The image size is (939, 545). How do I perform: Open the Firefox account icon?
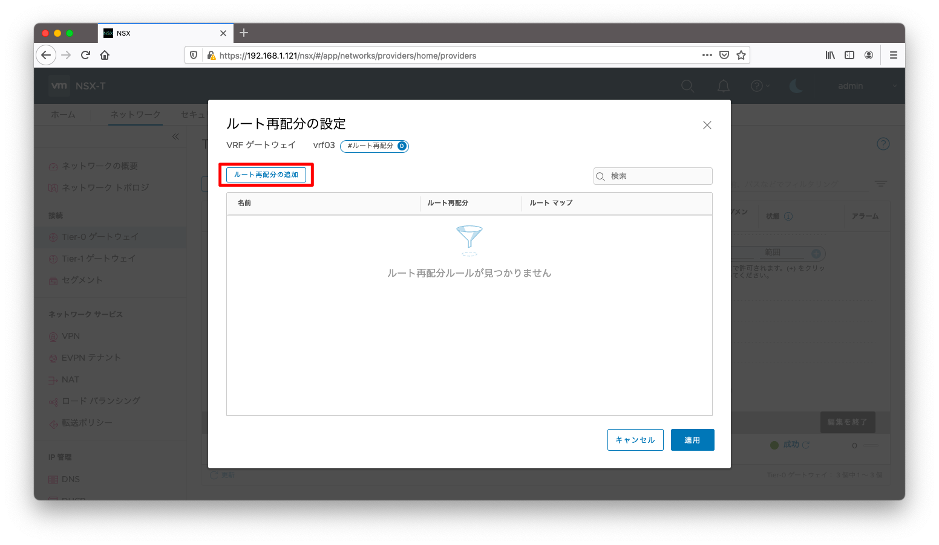(869, 55)
